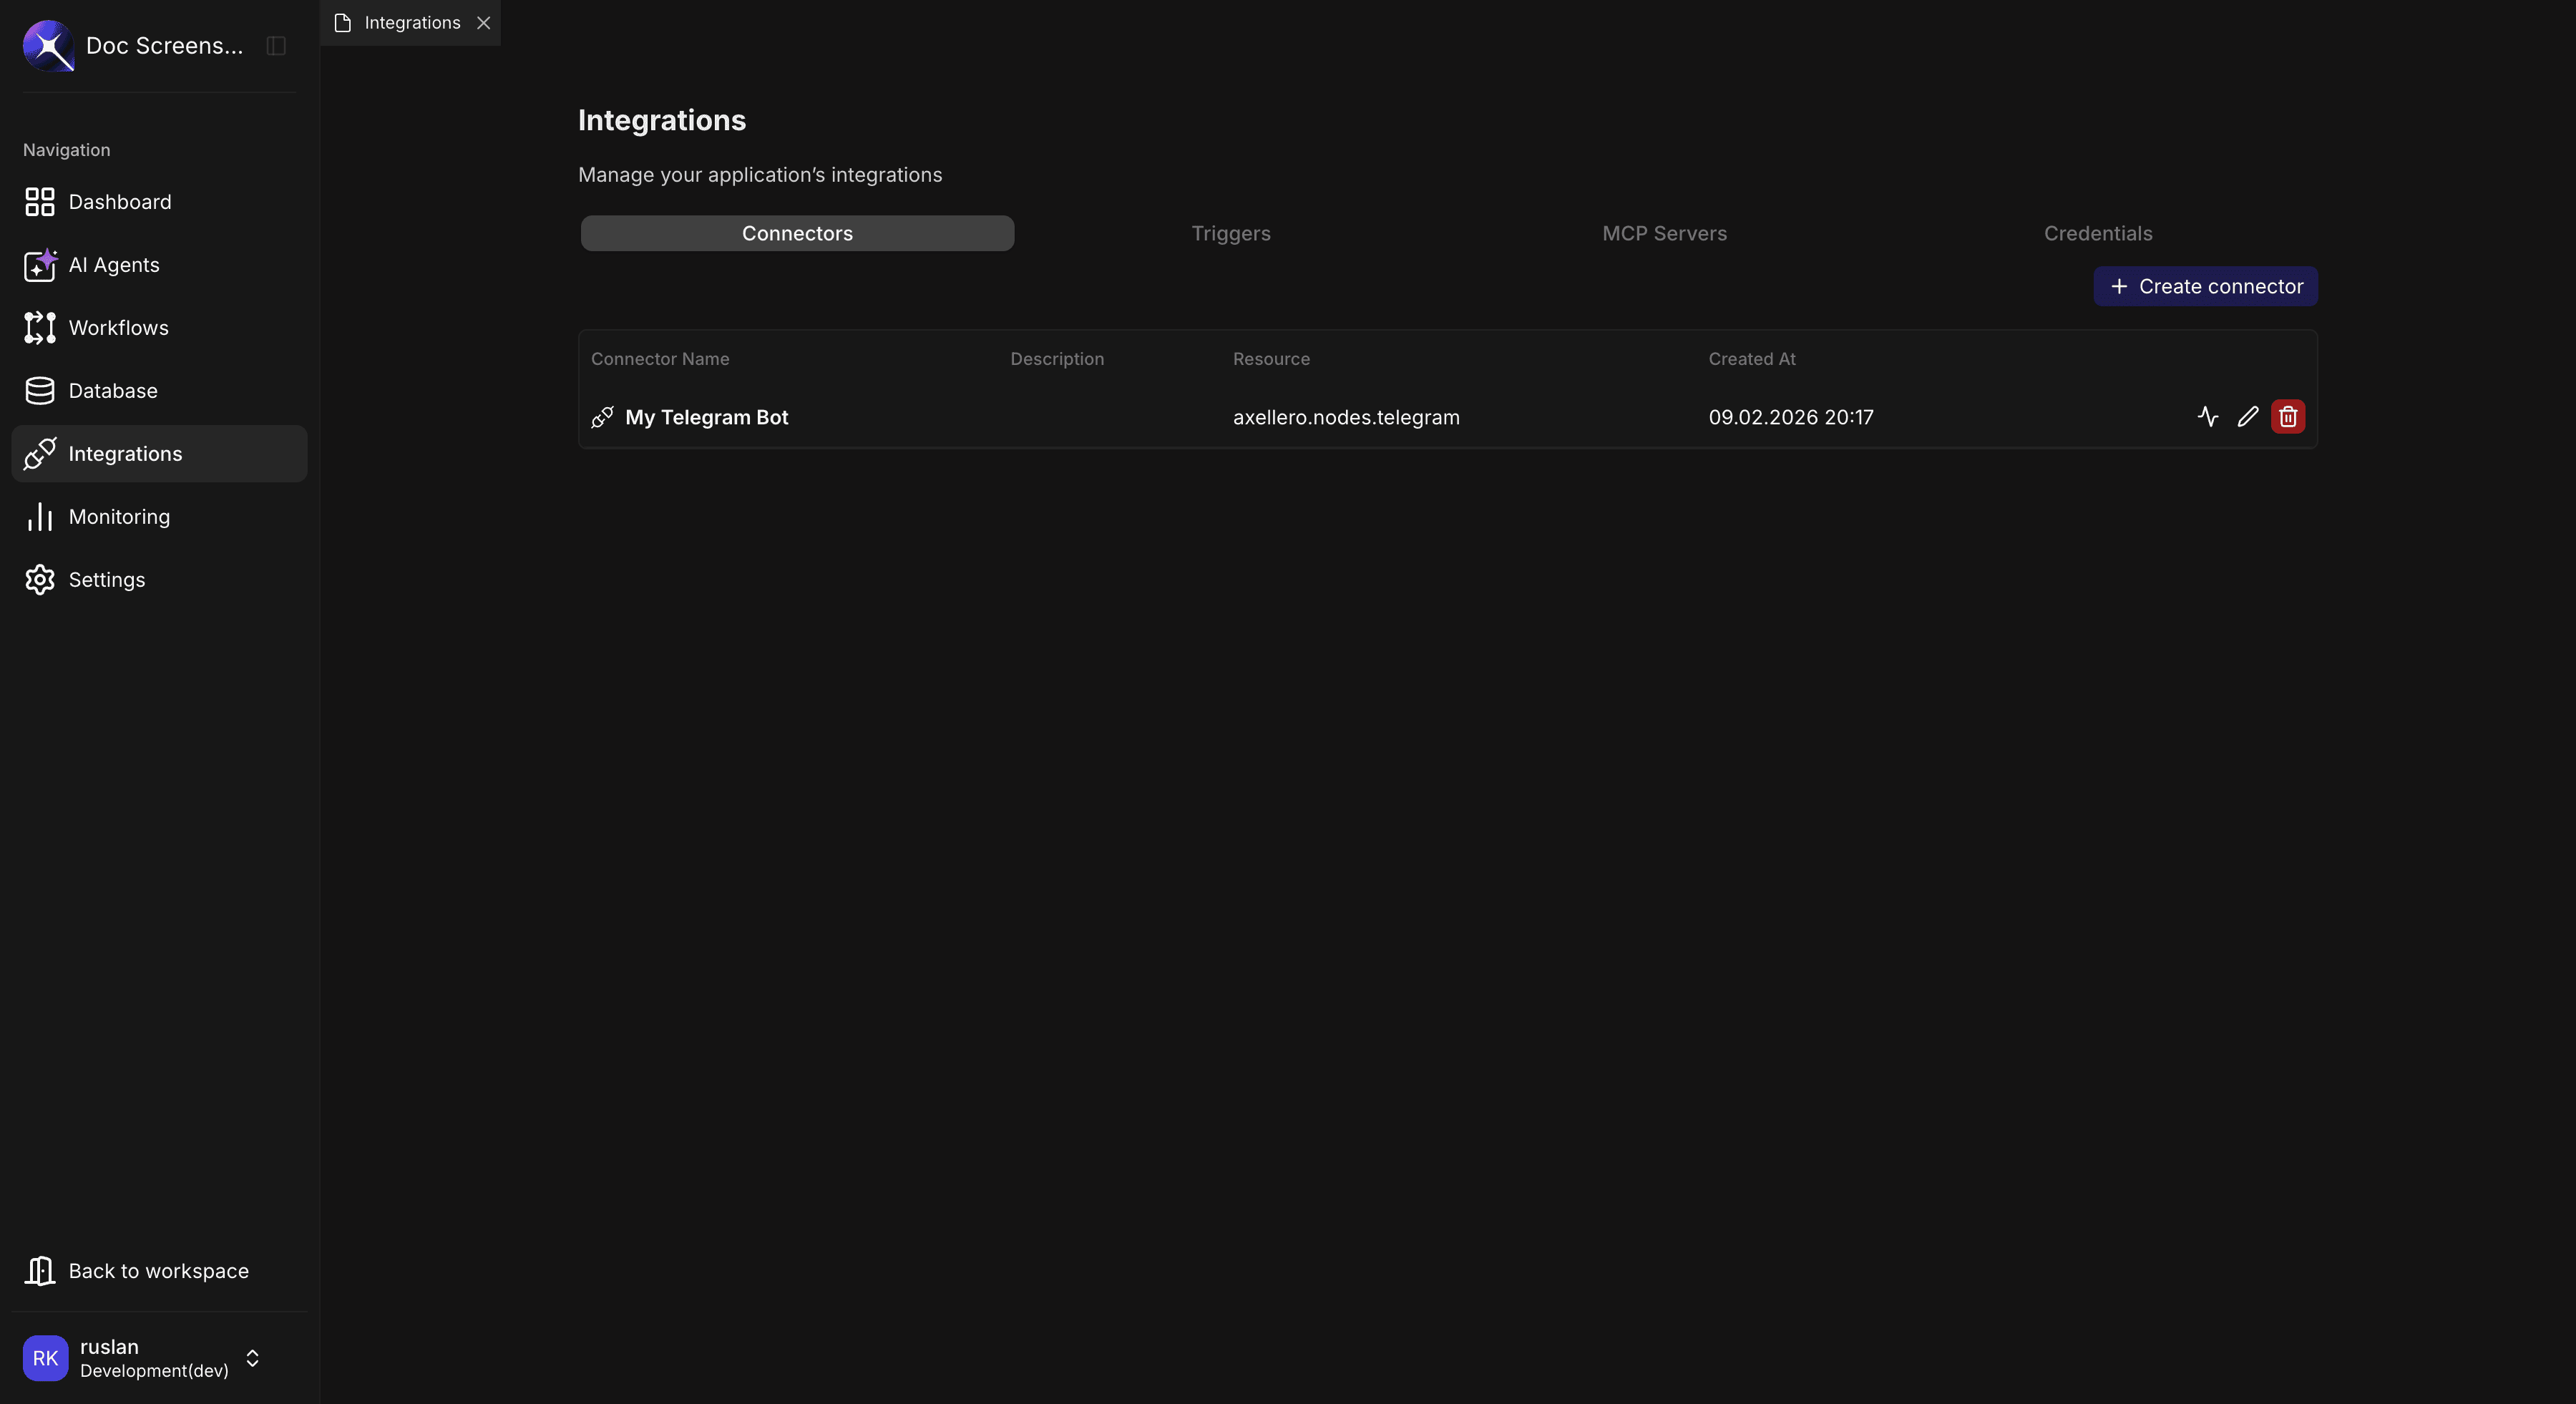Delete My Telegram Bot using the trash icon
The image size is (2576, 1404).
pyautogui.click(x=2288, y=417)
